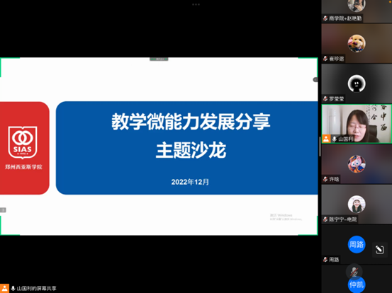
Task: Click the small green toolbar tab atop shared slide
Action: pos(159,59)
